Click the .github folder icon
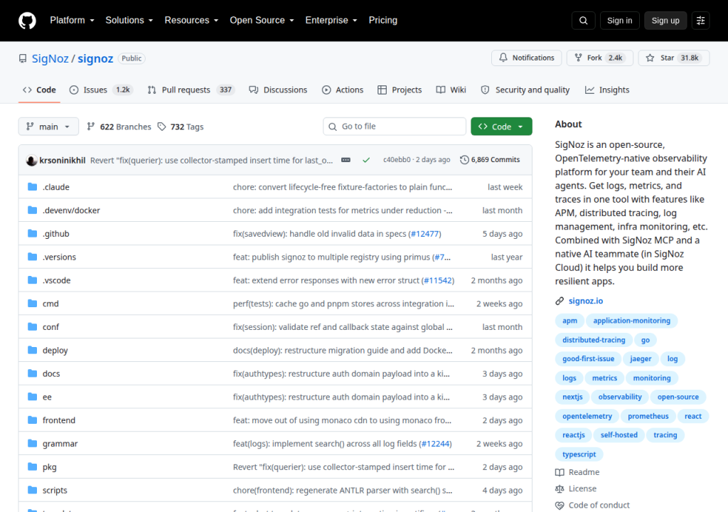728x512 pixels. pyautogui.click(x=33, y=233)
